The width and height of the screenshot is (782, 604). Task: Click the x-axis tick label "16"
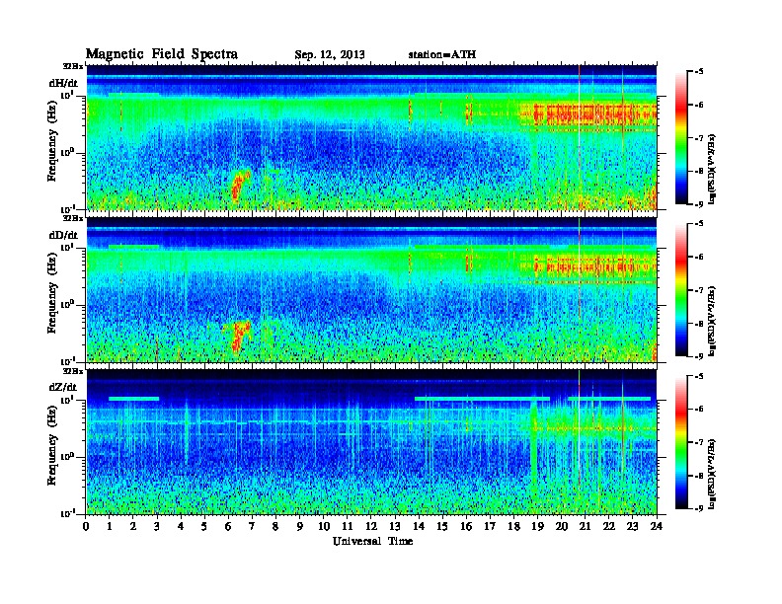pos(466,527)
